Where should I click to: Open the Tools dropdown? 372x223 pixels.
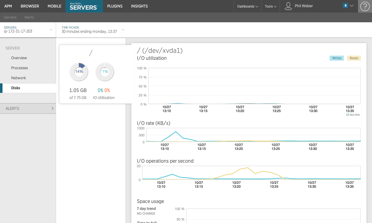click(271, 6)
